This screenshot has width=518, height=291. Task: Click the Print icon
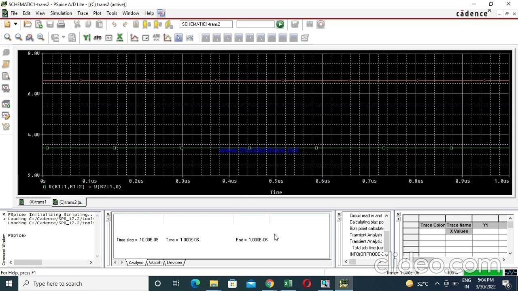click(x=61, y=24)
